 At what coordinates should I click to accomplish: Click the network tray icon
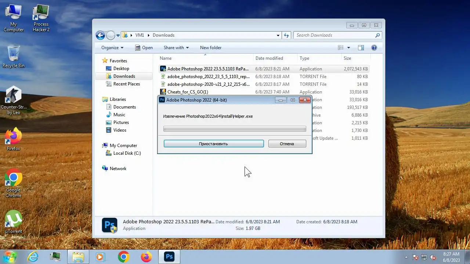pos(424,257)
